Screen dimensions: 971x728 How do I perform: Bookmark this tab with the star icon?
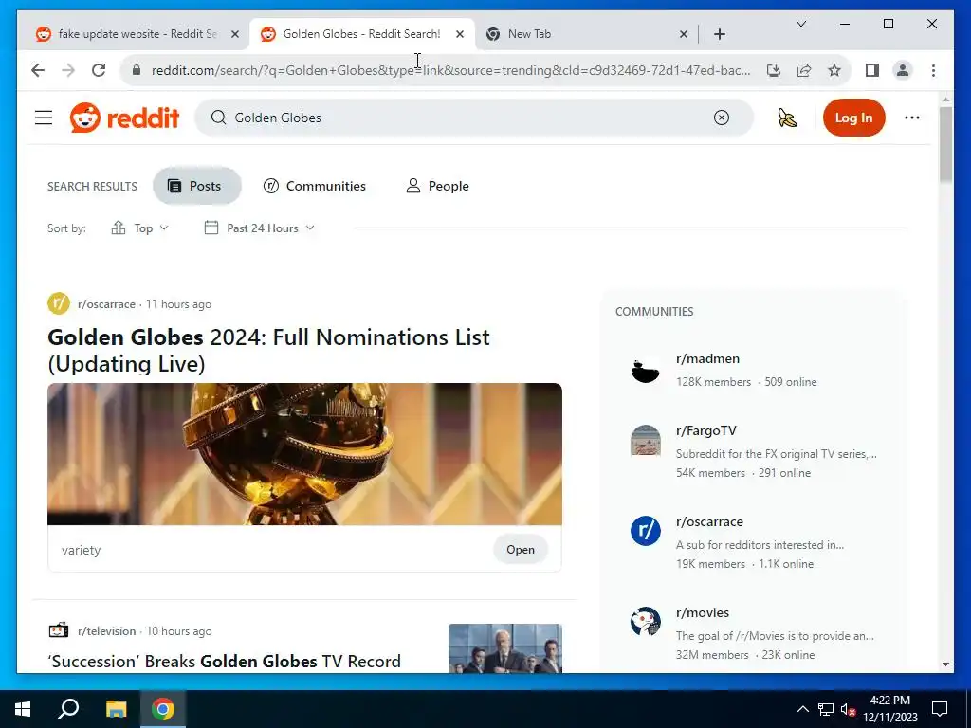(x=834, y=70)
